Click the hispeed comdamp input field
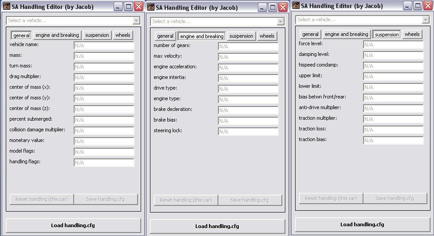 click(x=393, y=66)
